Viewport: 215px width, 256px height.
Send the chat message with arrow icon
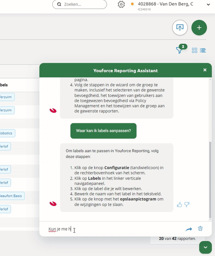point(189,229)
